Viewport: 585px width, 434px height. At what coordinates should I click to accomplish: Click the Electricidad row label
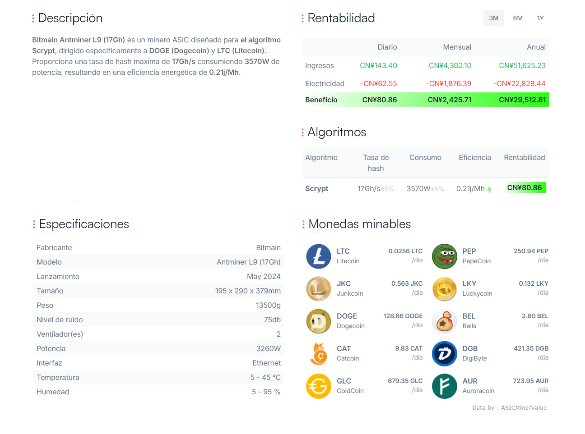coord(325,83)
